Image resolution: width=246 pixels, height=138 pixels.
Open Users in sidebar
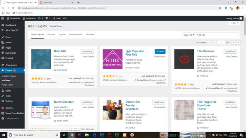[x=8, y=90]
